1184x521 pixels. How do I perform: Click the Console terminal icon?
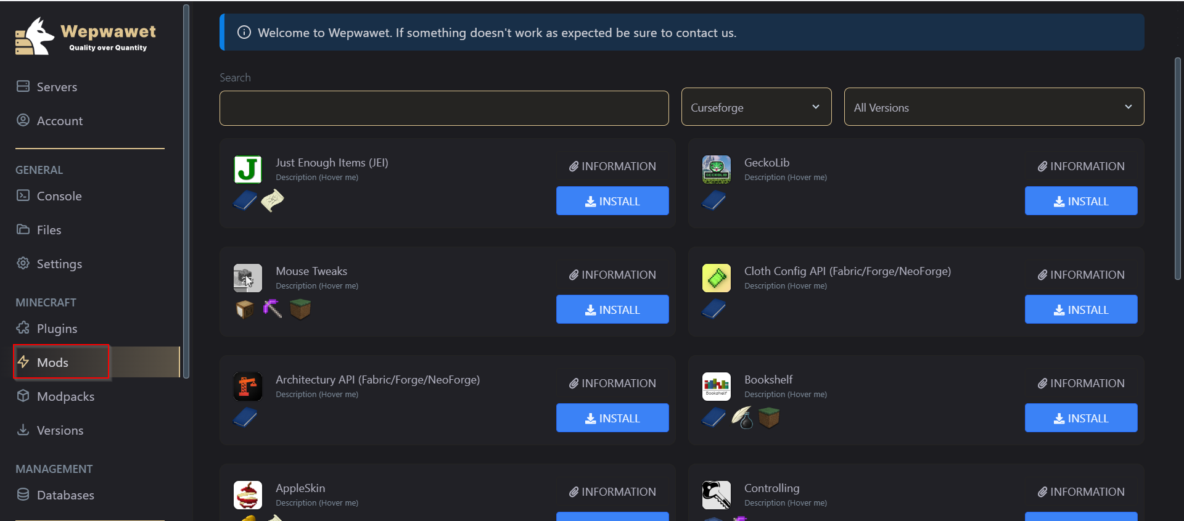[x=23, y=195]
